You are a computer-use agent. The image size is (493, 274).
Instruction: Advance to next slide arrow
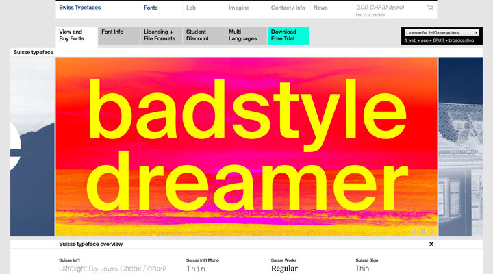pos(432,232)
